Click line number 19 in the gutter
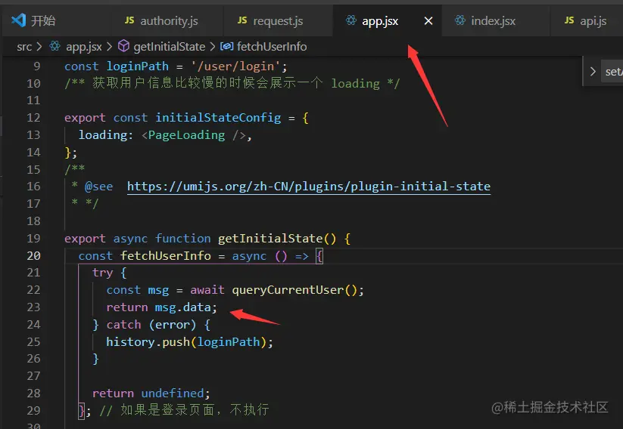Screen dimensions: 623x429 (33, 238)
